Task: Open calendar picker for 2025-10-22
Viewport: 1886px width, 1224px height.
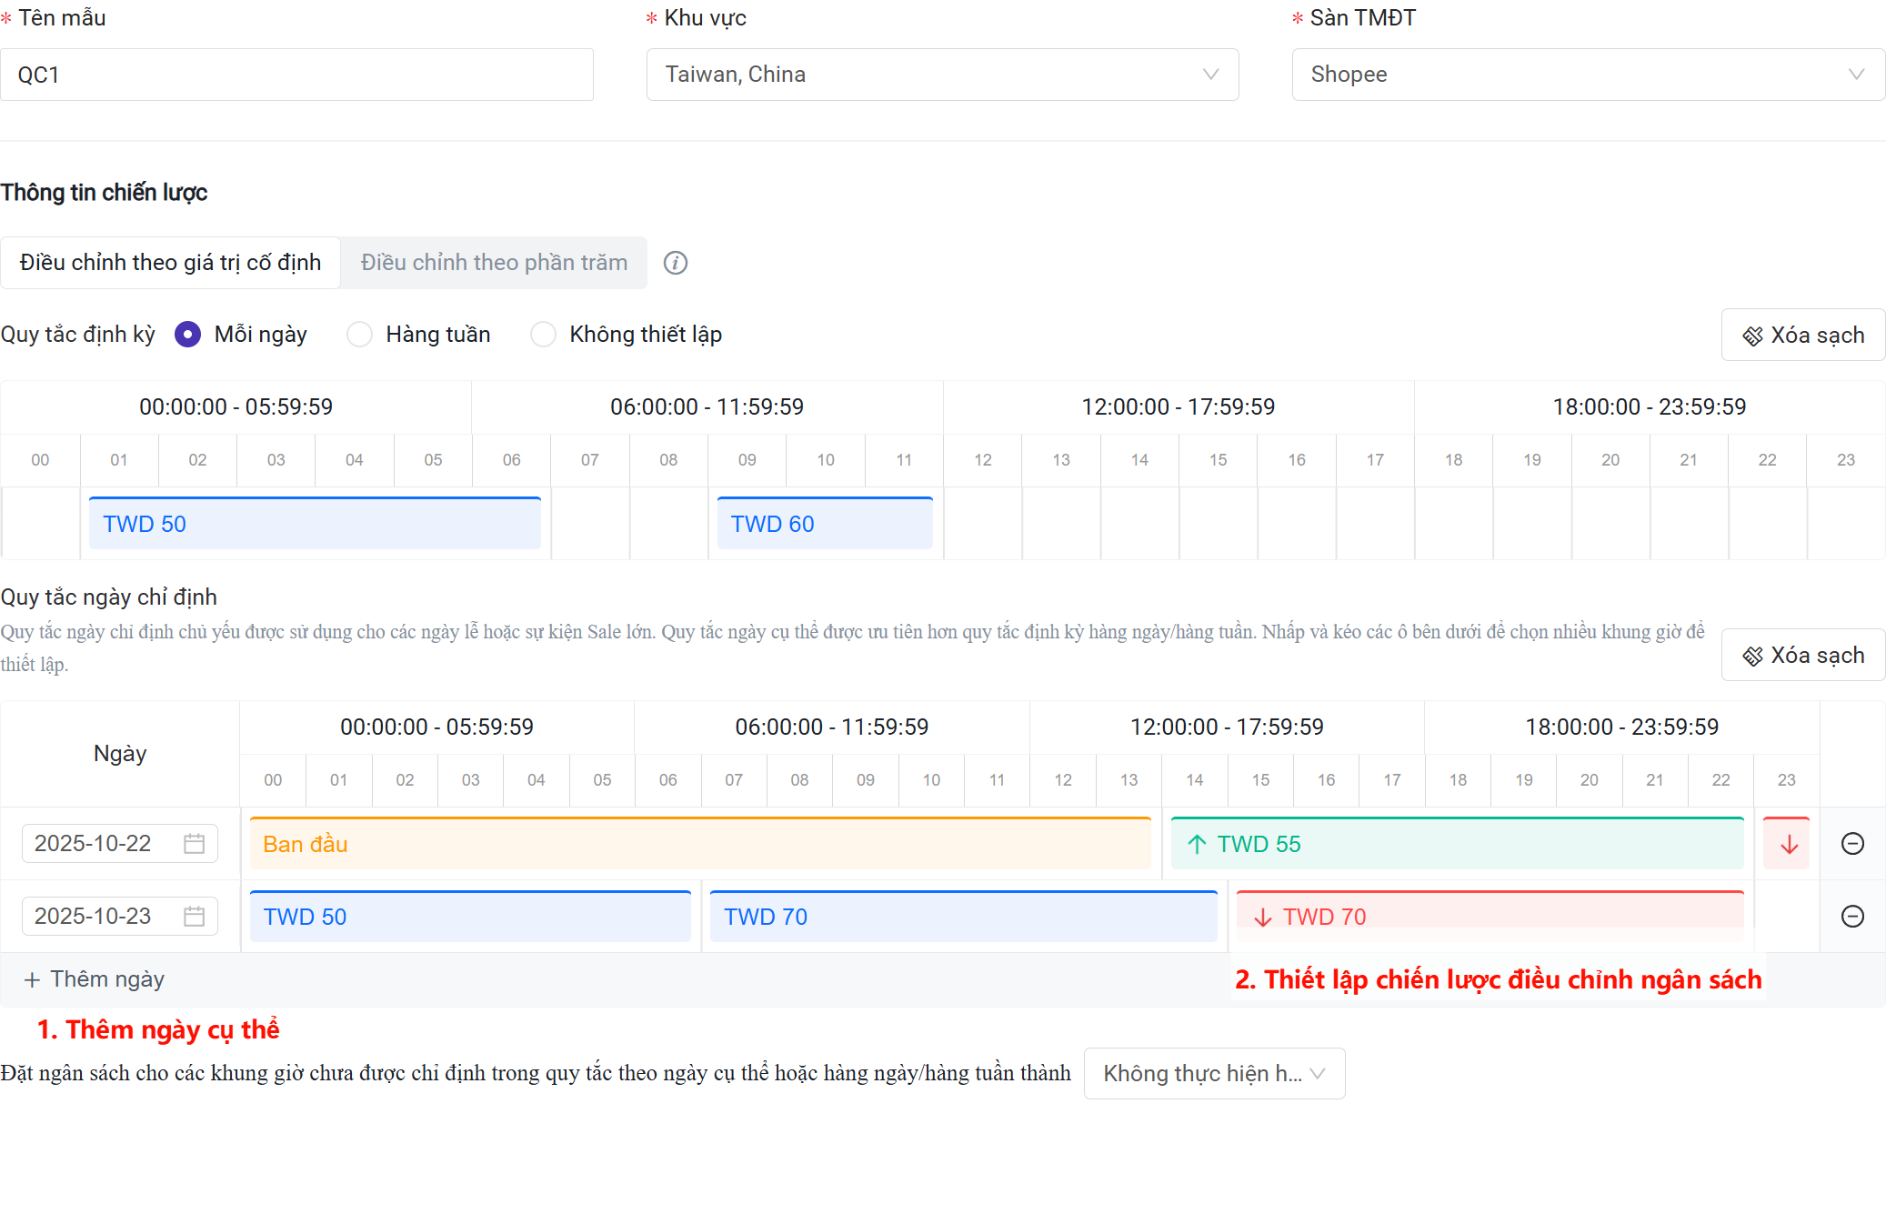Action: coord(194,844)
